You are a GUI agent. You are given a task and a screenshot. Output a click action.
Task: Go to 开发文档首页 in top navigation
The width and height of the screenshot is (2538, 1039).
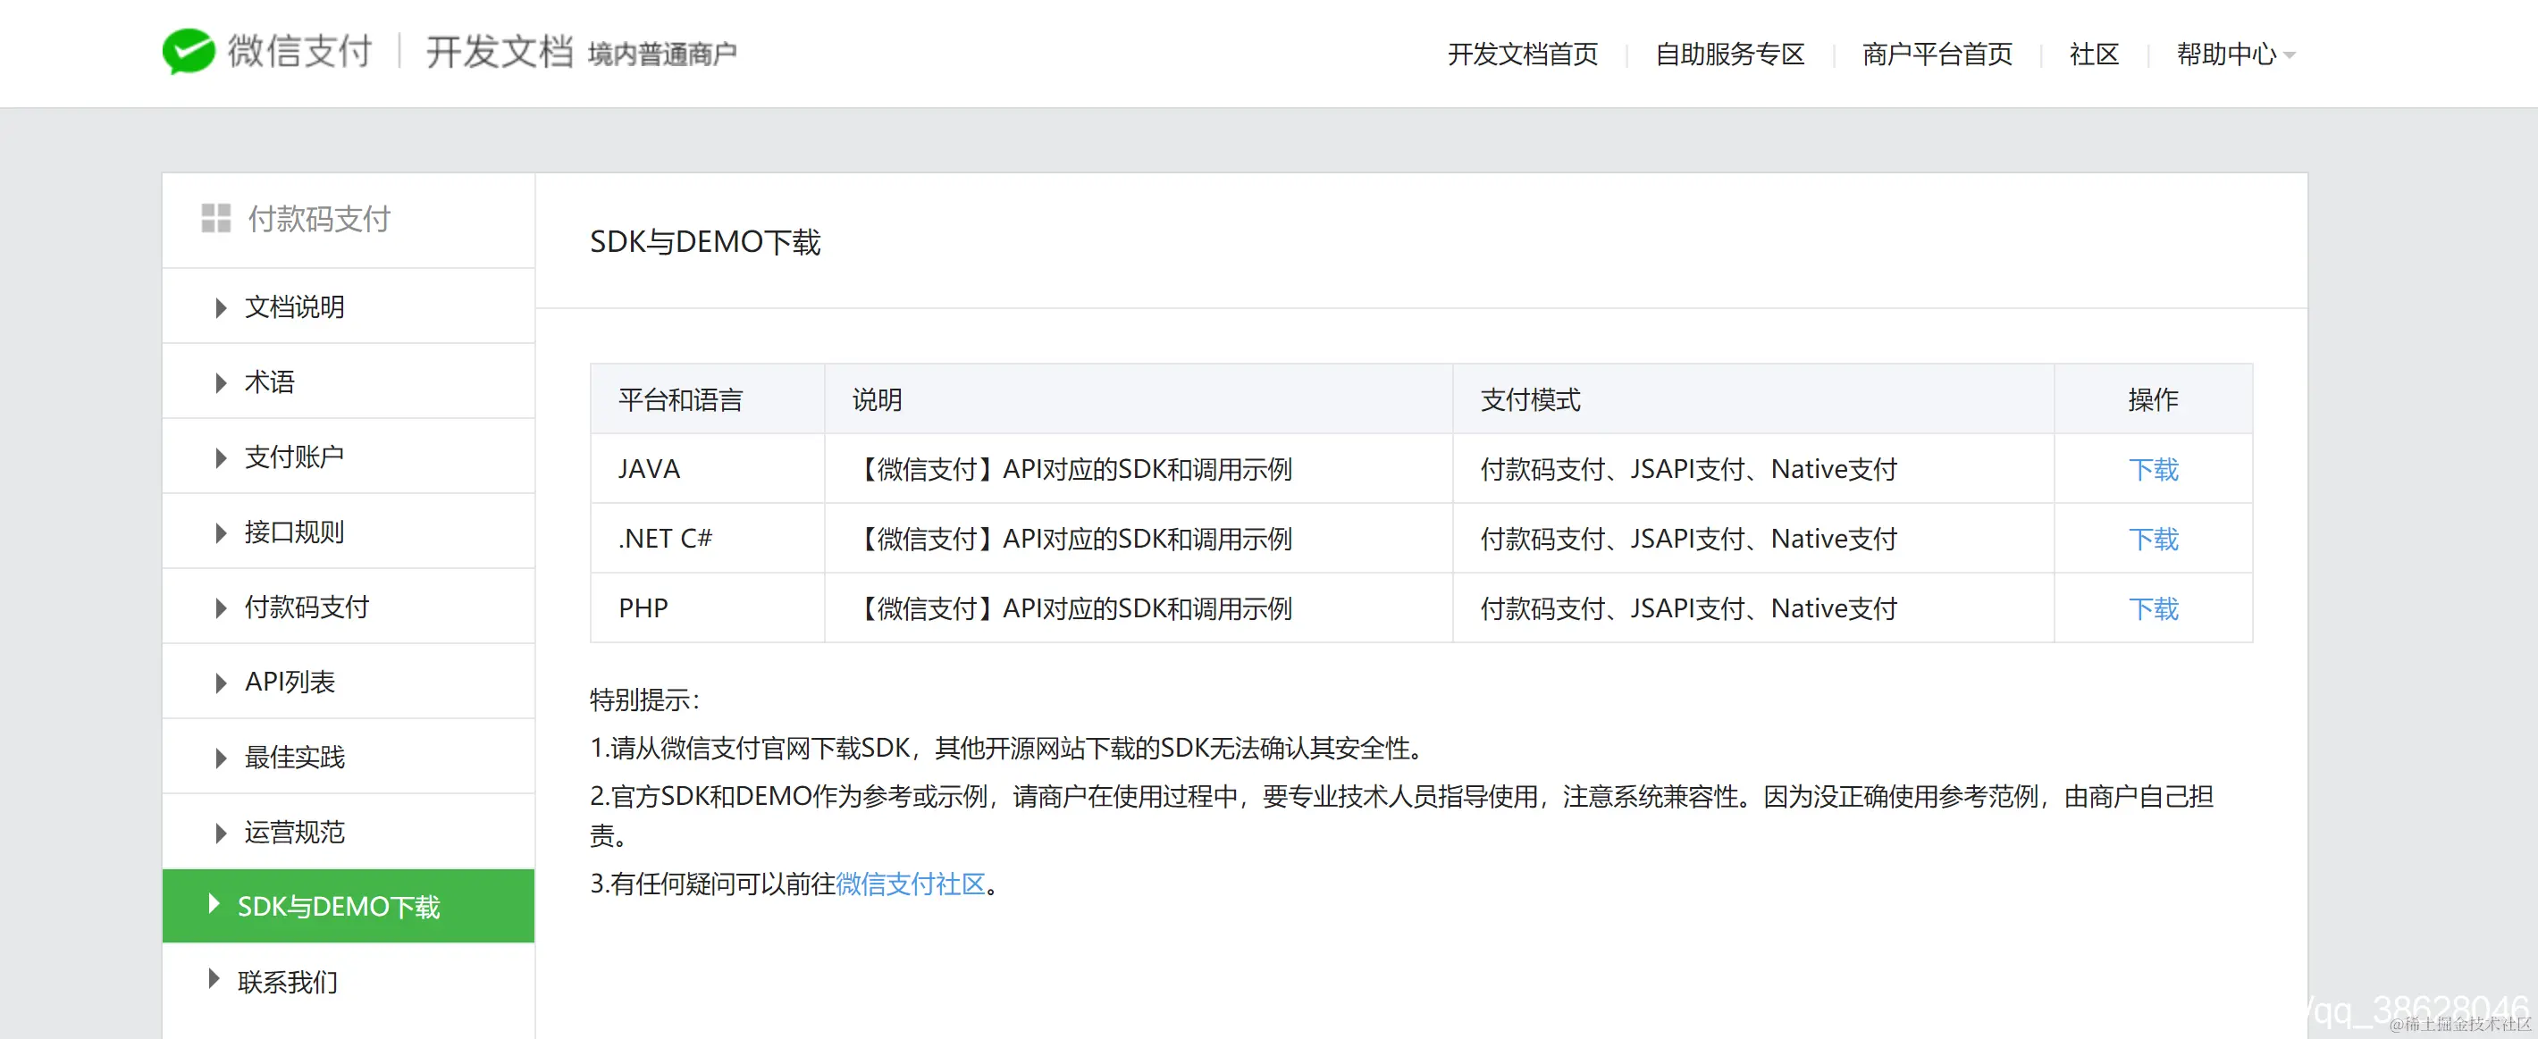[x=1522, y=54]
